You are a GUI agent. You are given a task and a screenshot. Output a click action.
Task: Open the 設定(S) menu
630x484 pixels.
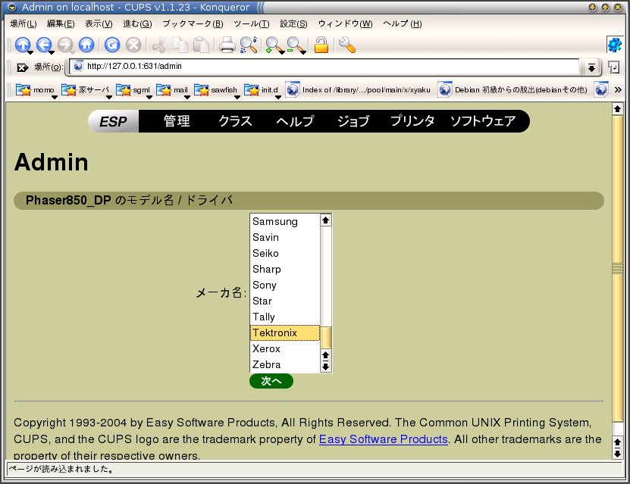pos(293,23)
